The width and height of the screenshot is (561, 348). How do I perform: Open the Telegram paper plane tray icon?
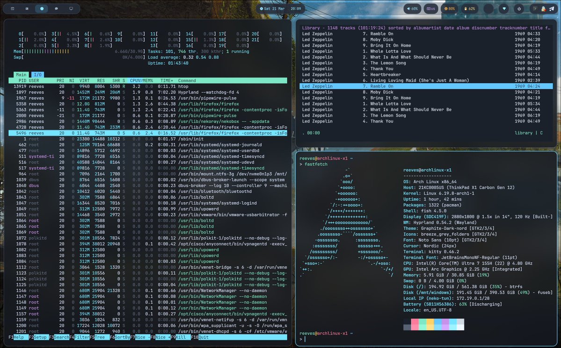(x=551, y=8)
